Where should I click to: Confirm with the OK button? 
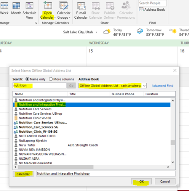pos(141,181)
